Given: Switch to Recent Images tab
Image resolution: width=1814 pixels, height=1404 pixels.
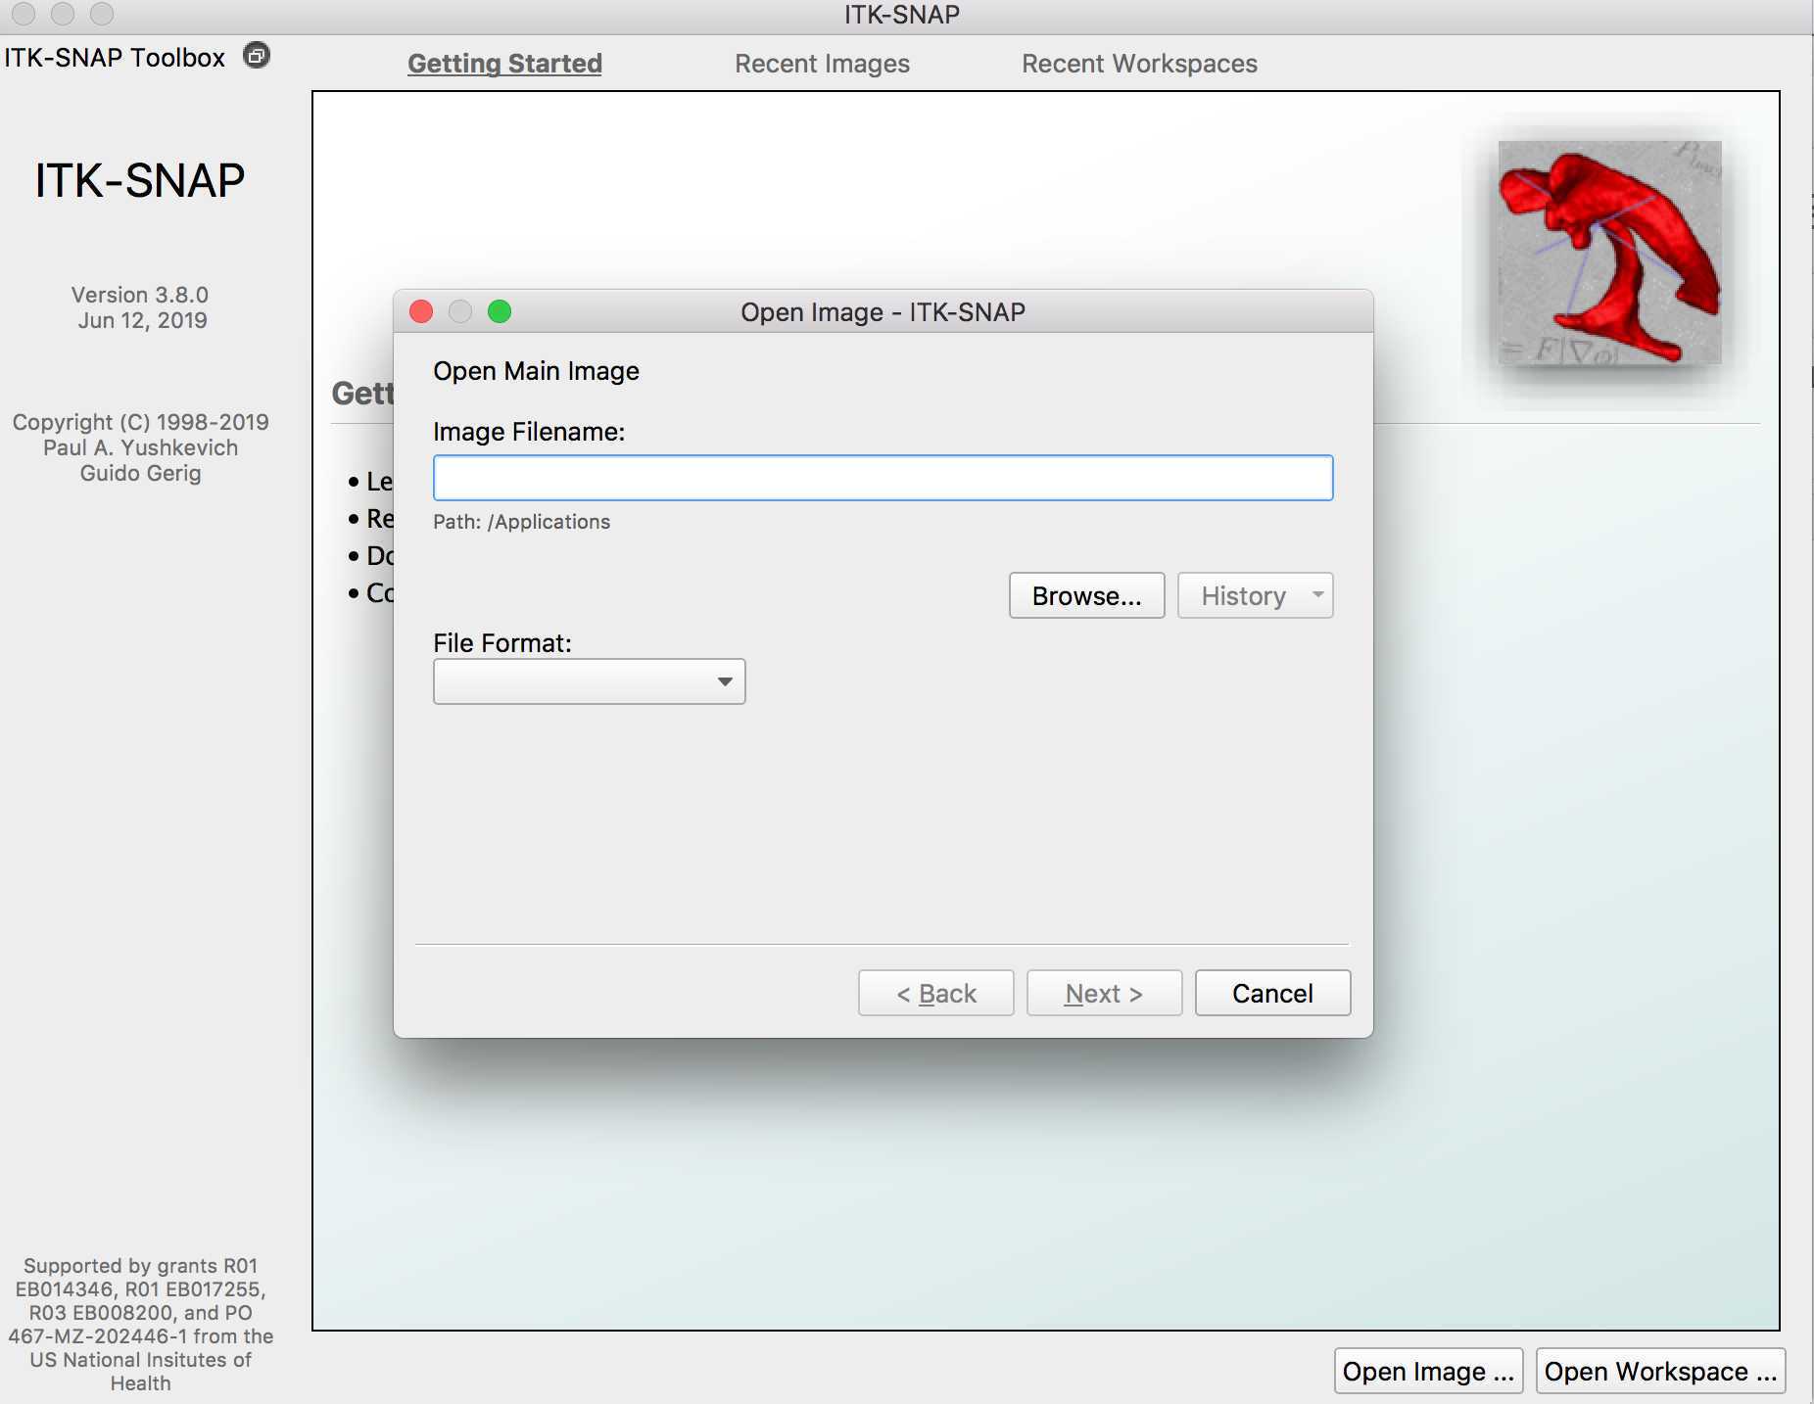Looking at the screenshot, I should pos(822,64).
